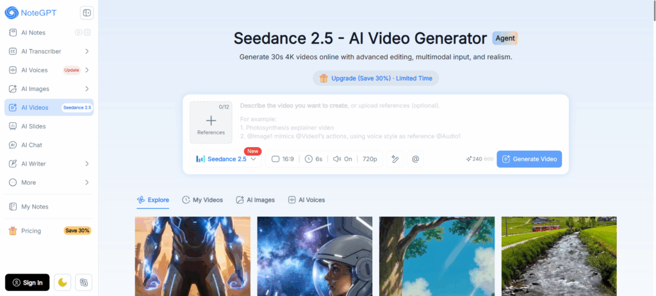656x296 pixels.
Task: Click the 240 credits cost indicator
Action: pyautogui.click(x=479, y=159)
